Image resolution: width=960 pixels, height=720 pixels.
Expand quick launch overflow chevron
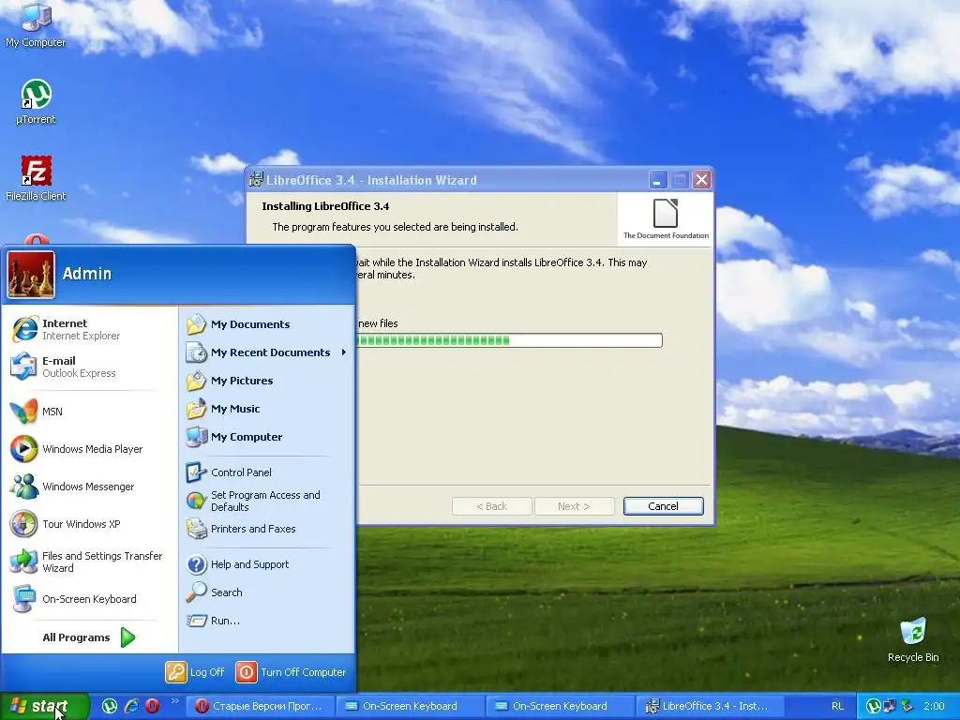174,701
